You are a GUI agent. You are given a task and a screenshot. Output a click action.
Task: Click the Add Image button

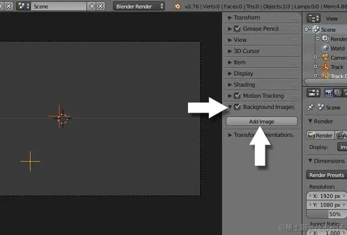click(261, 121)
